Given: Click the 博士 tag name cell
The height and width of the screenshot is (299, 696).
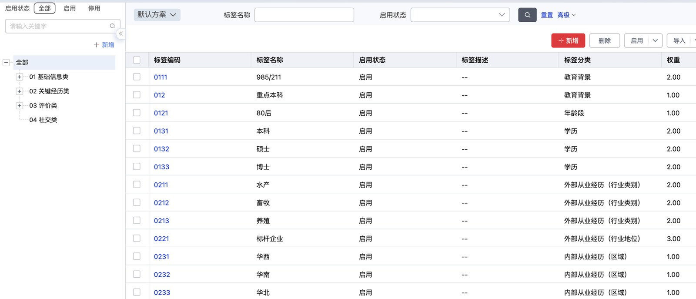Looking at the screenshot, I should point(263,167).
